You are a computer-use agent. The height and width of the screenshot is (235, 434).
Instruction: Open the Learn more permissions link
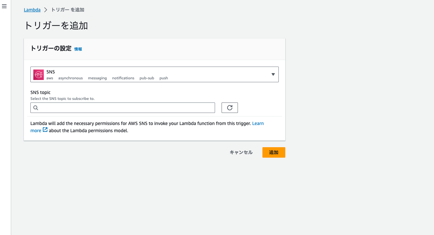coord(258,123)
